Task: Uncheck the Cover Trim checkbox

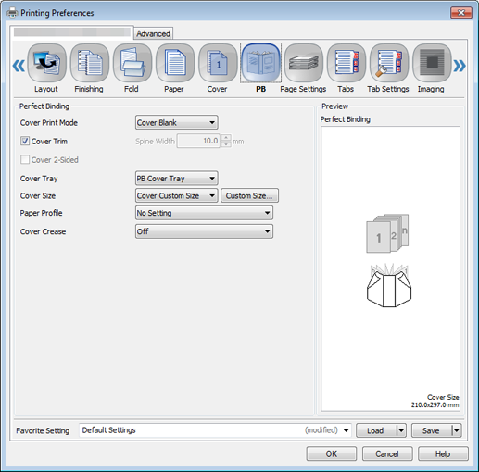Action: pyautogui.click(x=25, y=141)
